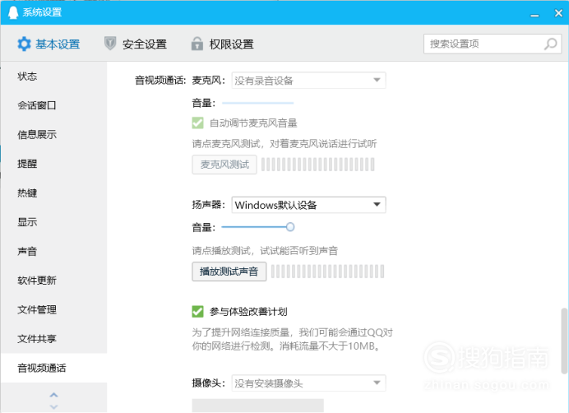Click the 请点麦克风测试 hint text
This screenshot has width=569, height=413.
[284, 144]
